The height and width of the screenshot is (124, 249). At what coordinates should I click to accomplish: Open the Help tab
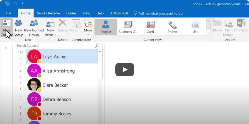[x=100, y=13]
